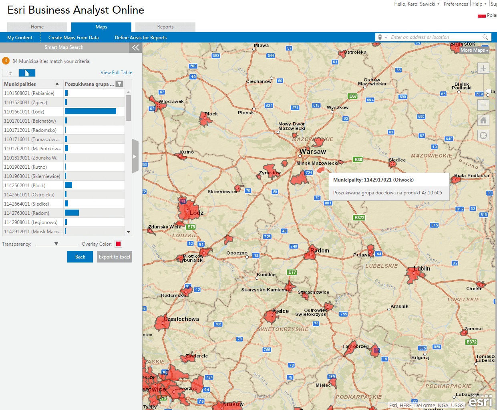Click the Poland flag icon

pyautogui.click(x=481, y=16)
